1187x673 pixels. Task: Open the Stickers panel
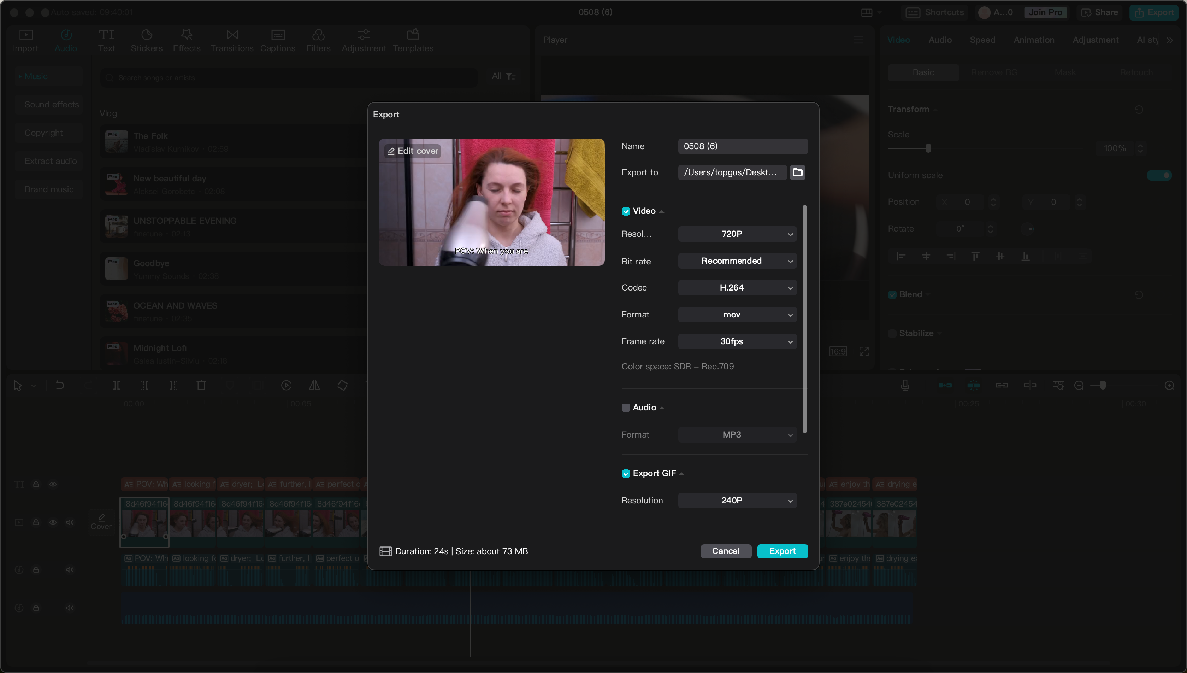pos(147,39)
